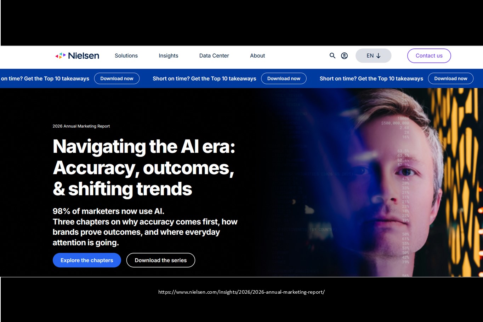The image size is (483, 322).
Task: Open the Insights menu
Action: (x=168, y=55)
